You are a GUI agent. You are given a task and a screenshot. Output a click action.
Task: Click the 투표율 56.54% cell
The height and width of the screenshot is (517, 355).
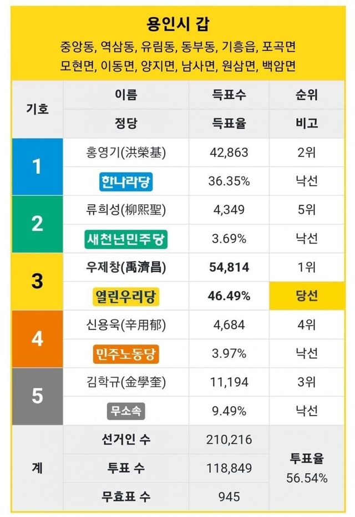tap(307, 468)
